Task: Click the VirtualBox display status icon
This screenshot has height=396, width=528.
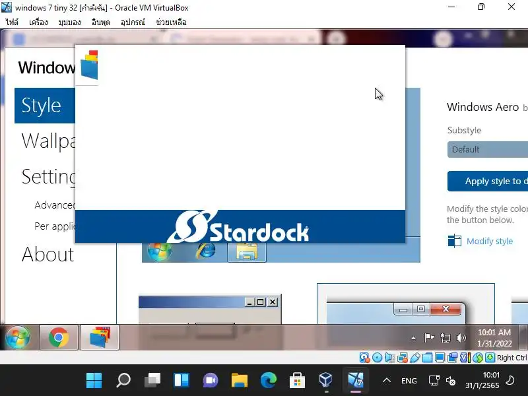Action: pyautogui.click(x=440, y=358)
